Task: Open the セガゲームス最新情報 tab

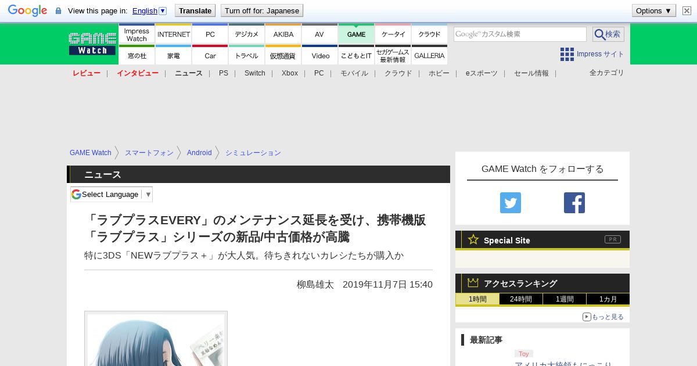Action: point(393,55)
